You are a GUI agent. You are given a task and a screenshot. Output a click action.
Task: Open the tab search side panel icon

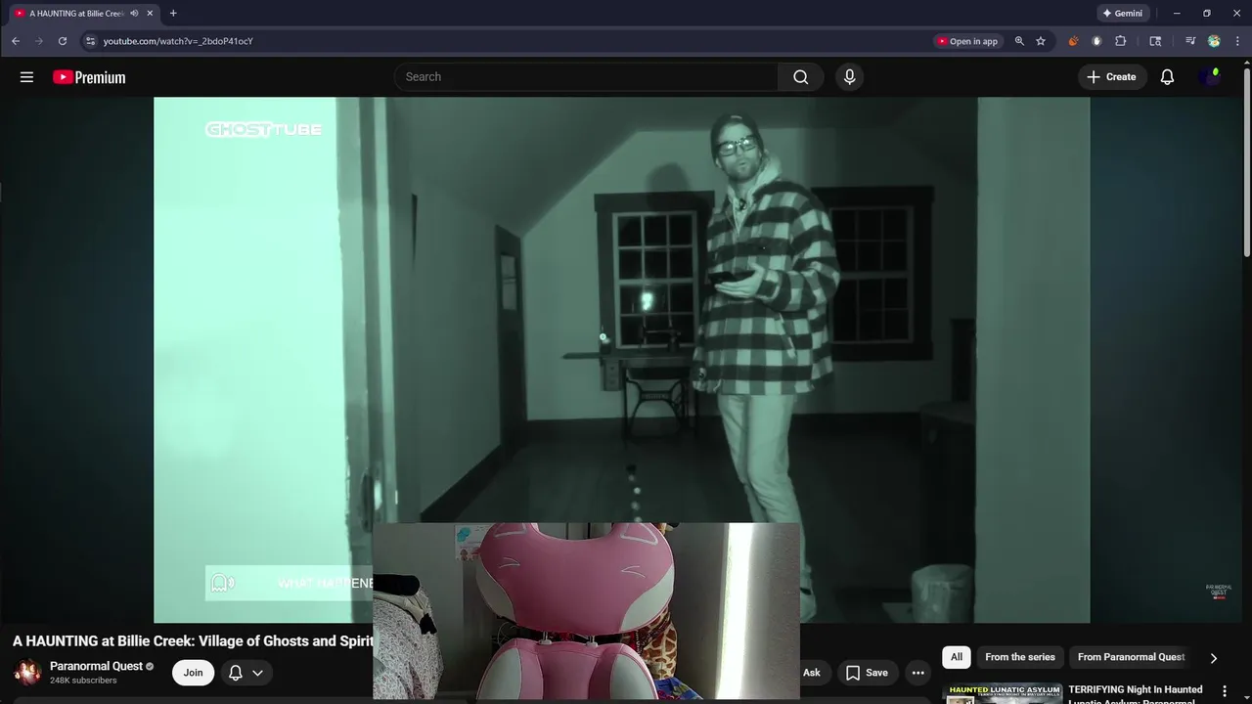[x=1155, y=41]
